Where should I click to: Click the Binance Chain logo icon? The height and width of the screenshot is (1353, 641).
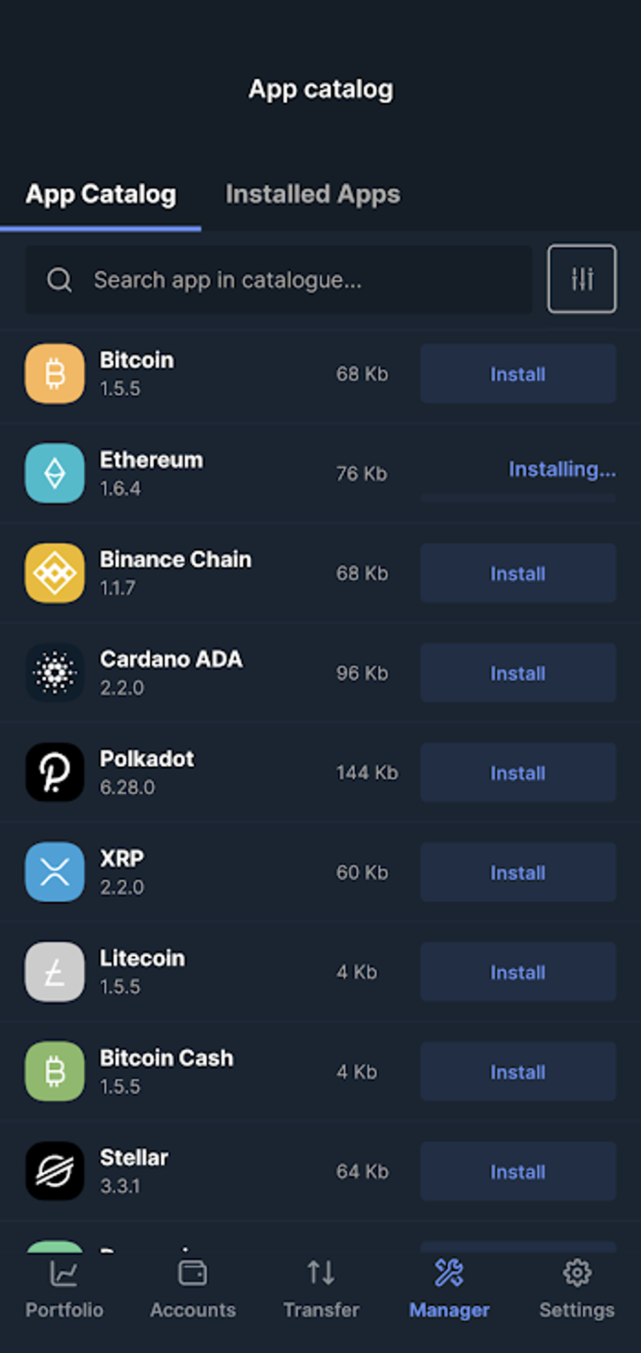pos(55,573)
